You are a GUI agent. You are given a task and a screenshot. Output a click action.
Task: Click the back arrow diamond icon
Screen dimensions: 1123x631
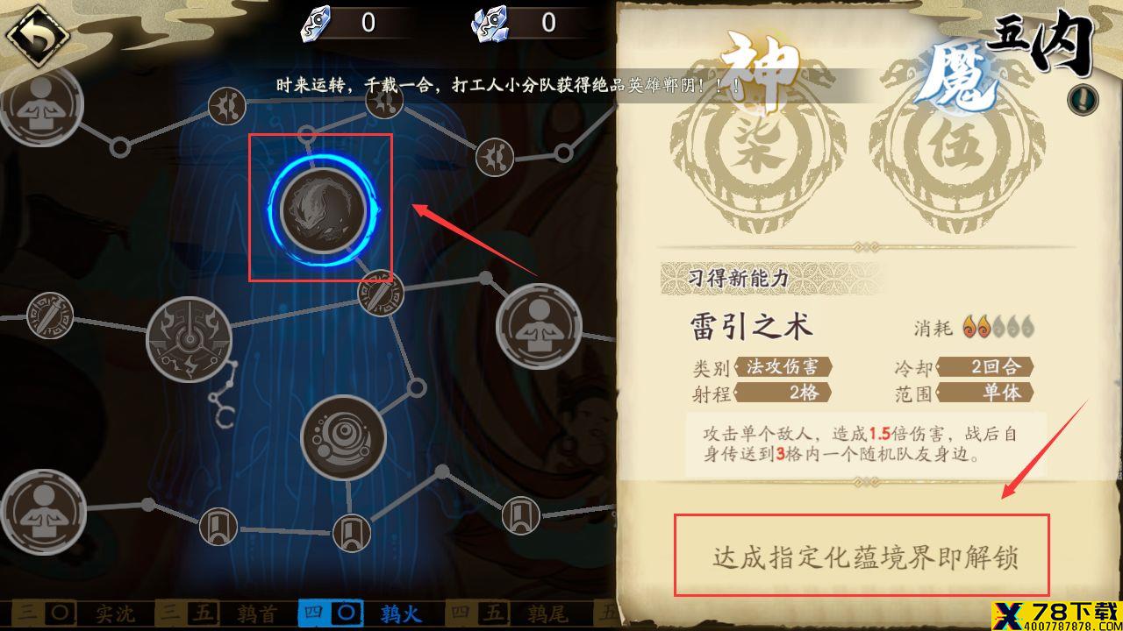tap(37, 34)
